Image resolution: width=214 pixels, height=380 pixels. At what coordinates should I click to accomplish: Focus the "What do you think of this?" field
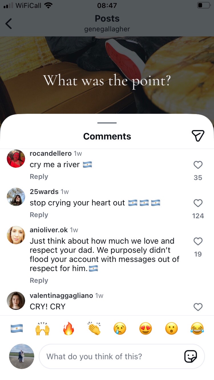click(122, 356)
